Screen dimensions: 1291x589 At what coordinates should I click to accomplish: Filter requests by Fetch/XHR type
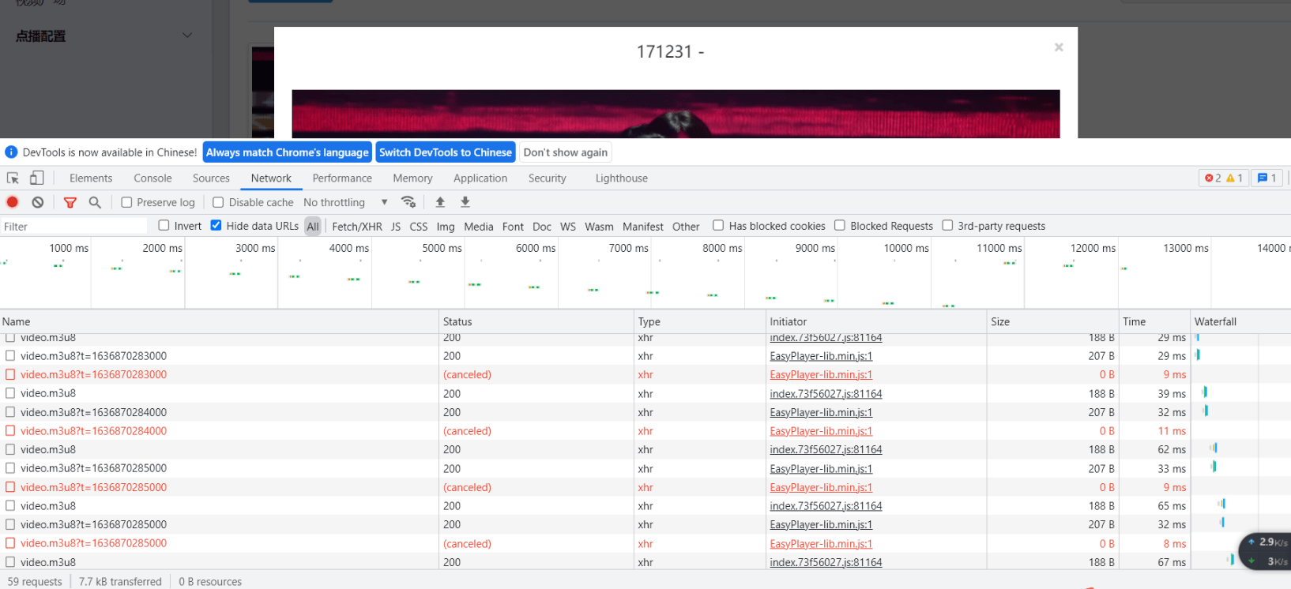coord(357,226)
